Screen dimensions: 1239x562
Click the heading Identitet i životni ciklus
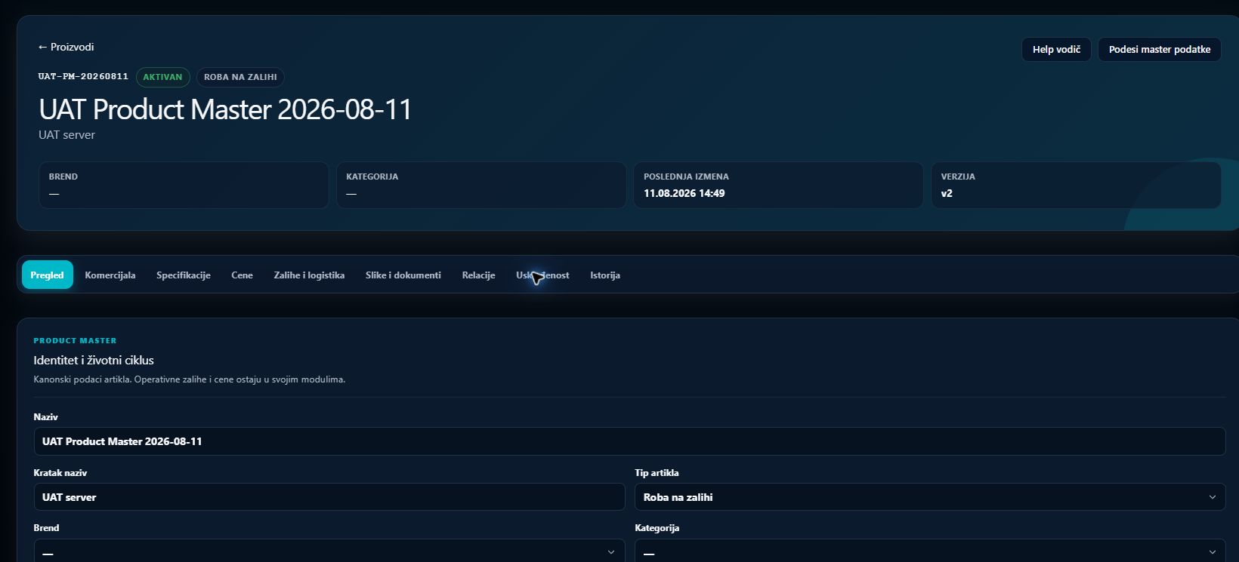94,360
